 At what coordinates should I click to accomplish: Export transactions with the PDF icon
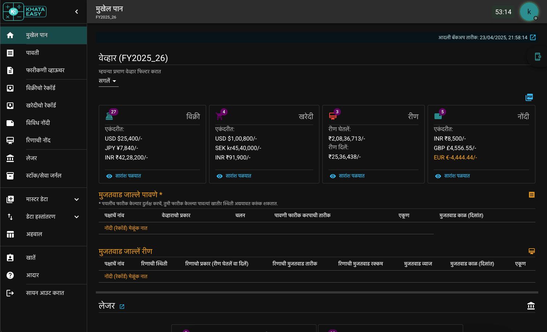[x=529, y=97]
